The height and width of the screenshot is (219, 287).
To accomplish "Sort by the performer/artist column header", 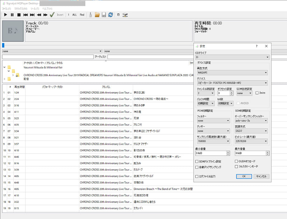I will pyautogui.click(x=52, y=87).
